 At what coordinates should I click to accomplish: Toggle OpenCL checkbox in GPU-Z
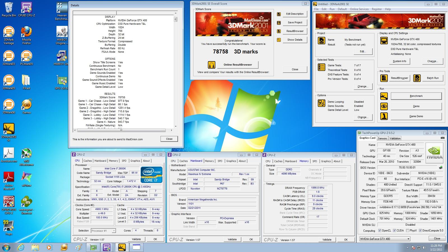[x=380, y=230]
